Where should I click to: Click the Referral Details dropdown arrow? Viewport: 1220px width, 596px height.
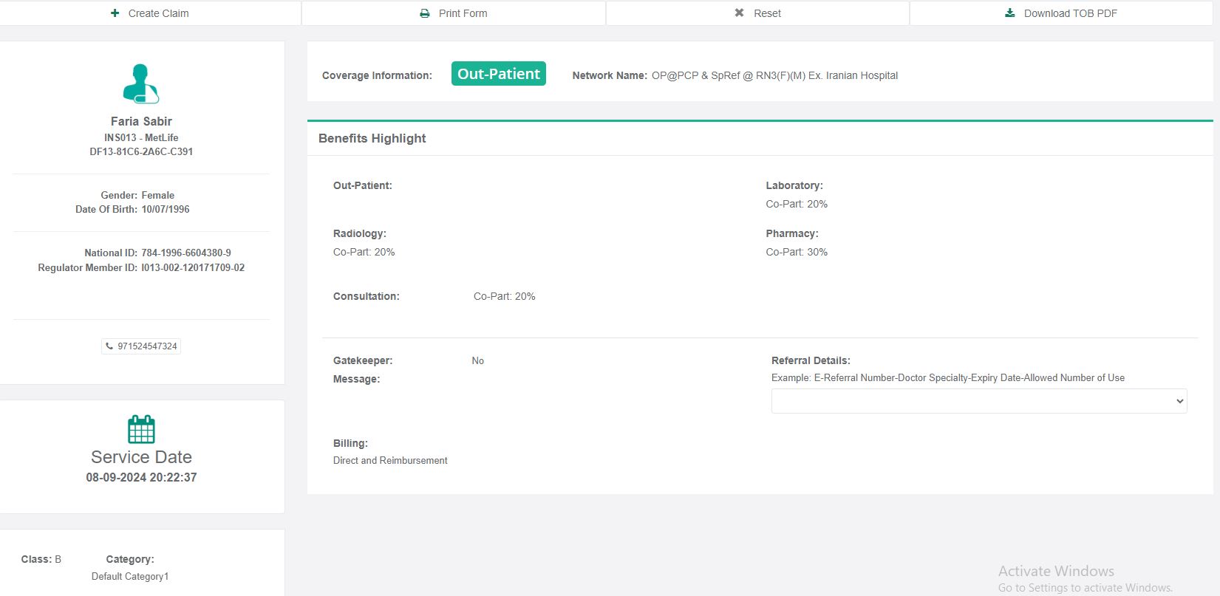[1179, 401]
